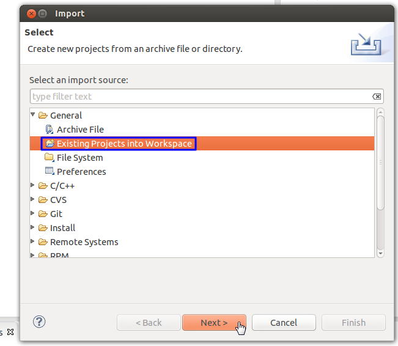Click the Preferences icon in tree

coord(50,172)
